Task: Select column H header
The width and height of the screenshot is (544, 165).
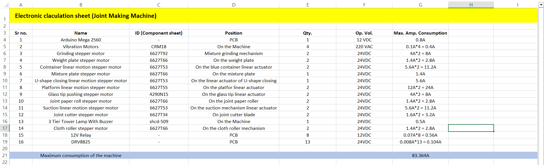Action: pyautogui.click(x=471, y=5)
